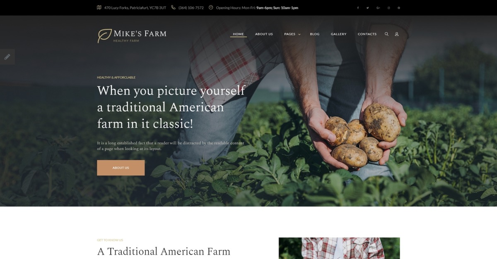Go to the Blog menu item
497x259 pixels.
coord(315,34)
